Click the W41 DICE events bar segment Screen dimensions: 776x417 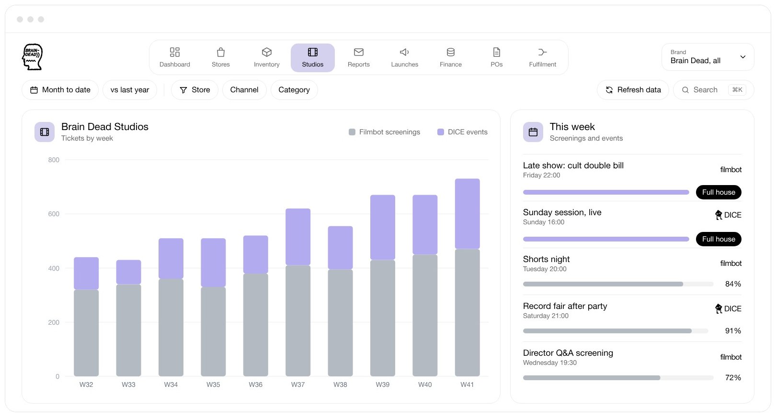click(467, 214)
